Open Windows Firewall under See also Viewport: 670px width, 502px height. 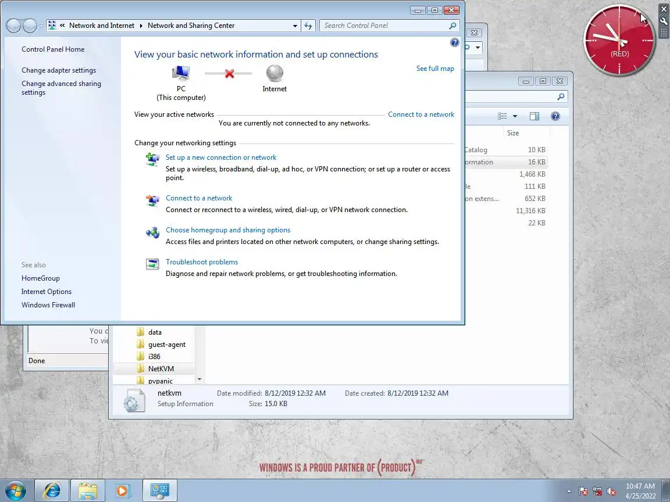48,305
